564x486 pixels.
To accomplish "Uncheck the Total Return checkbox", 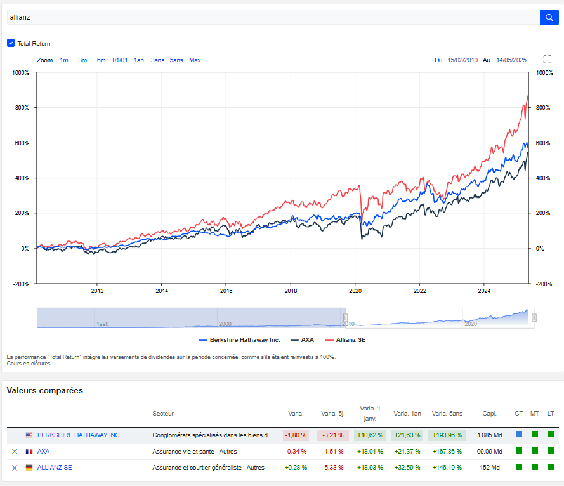I will point(11,43).
